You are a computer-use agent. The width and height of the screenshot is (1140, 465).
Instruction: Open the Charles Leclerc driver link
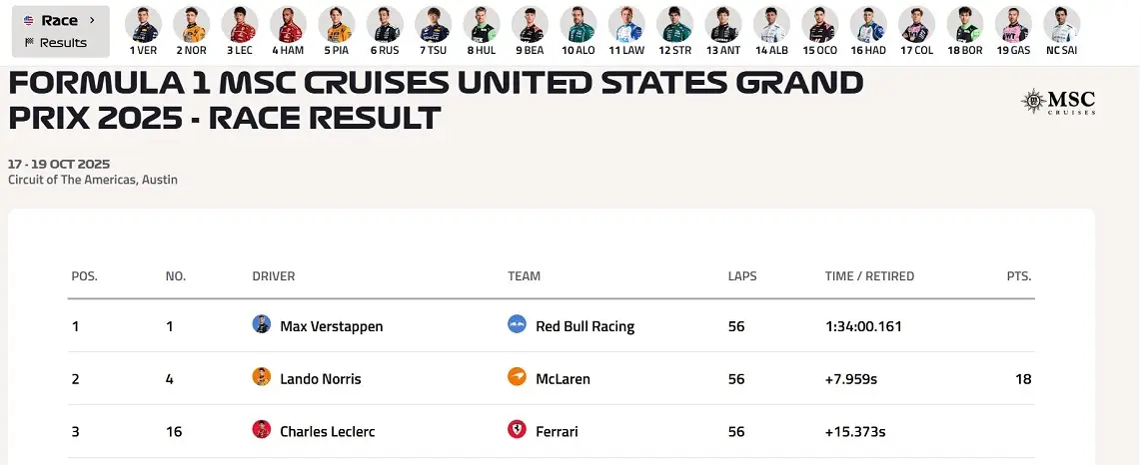tap(327, 432)
